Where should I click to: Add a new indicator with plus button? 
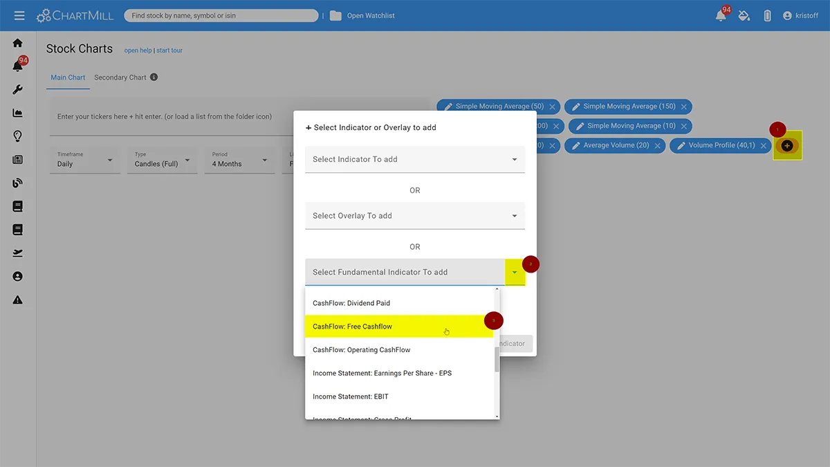(787, 145)
